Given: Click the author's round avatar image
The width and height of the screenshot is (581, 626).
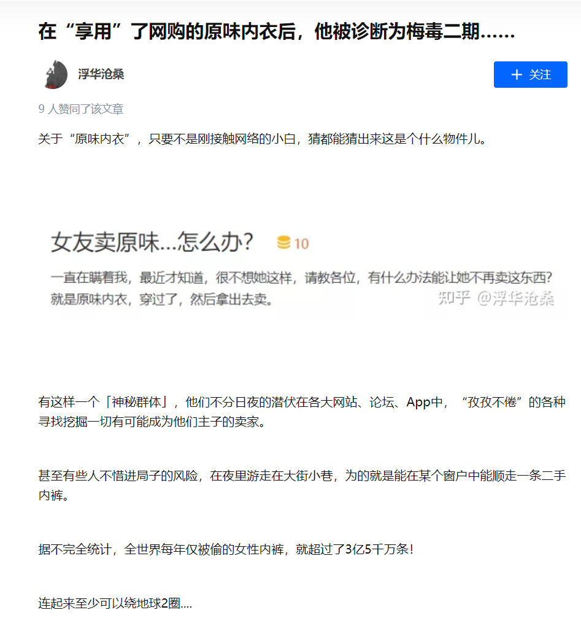Looking at the screenshot, I should [x=56, y=74].
